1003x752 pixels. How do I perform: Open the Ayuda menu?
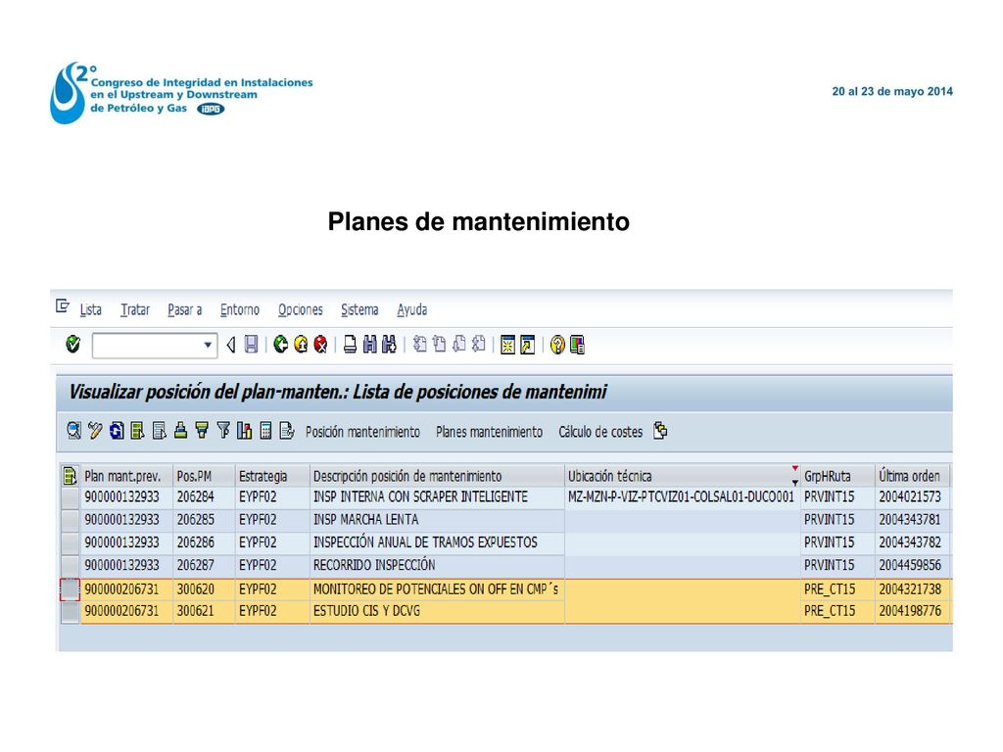(x=412, y=309)
